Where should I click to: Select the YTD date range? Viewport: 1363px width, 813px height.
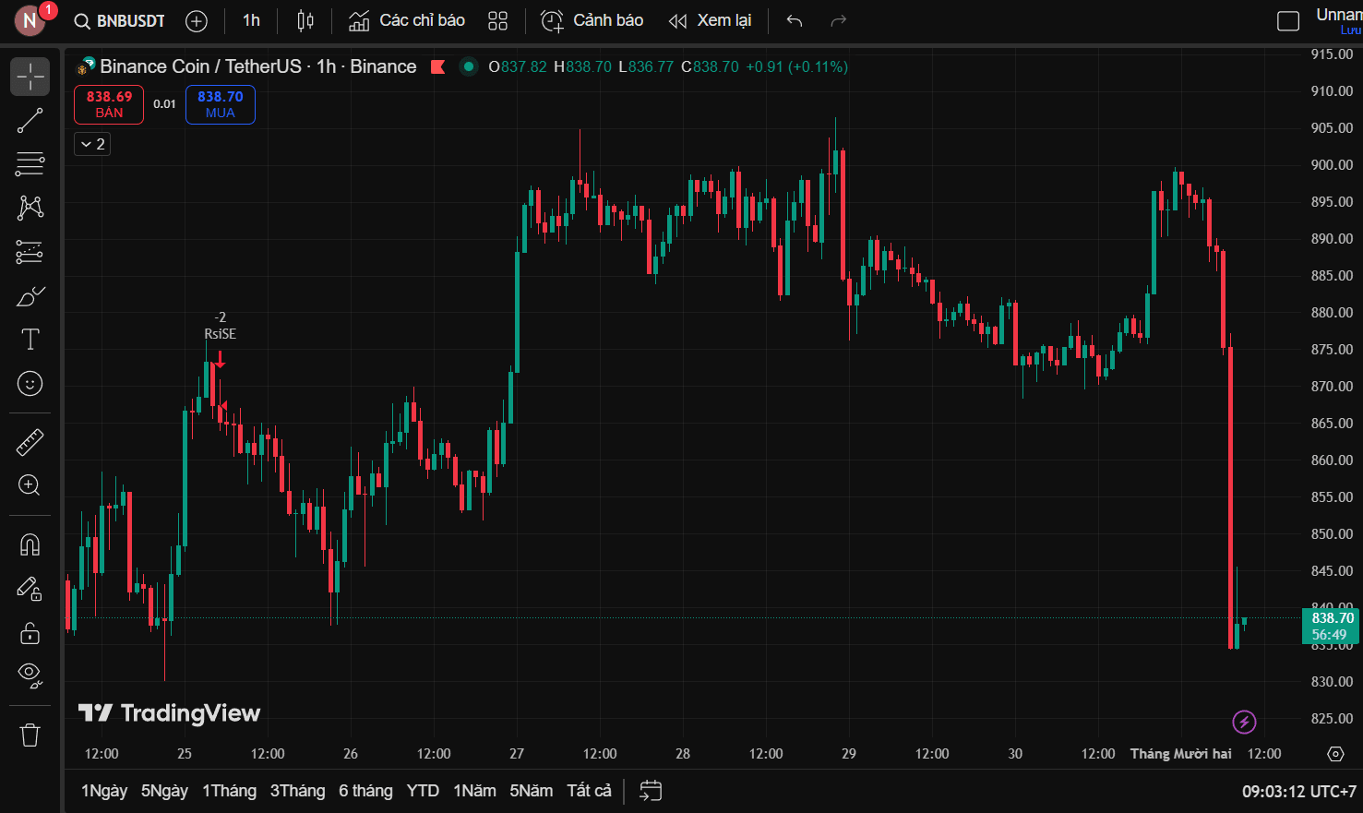[423, 791]
